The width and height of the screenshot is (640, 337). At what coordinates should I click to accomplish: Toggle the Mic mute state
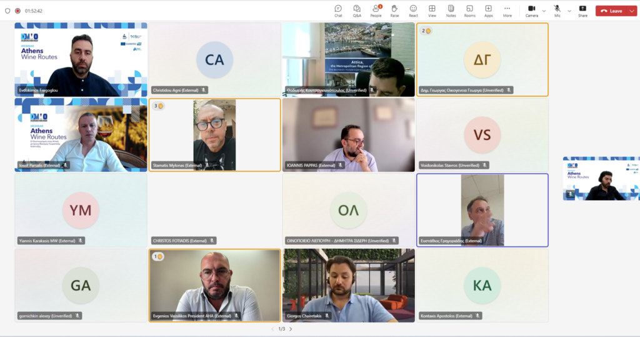click(x=557, y=11)
